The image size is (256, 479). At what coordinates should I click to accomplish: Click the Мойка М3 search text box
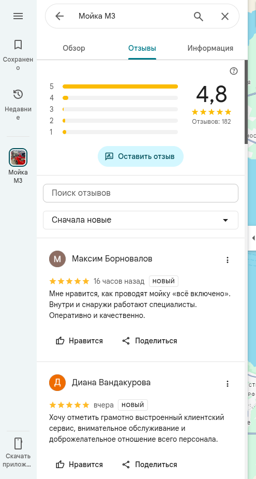[x=131, y=16]
